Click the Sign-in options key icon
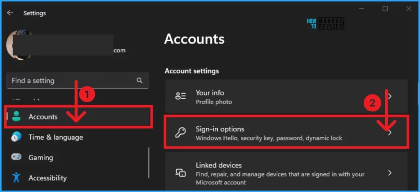 [180, 132]
